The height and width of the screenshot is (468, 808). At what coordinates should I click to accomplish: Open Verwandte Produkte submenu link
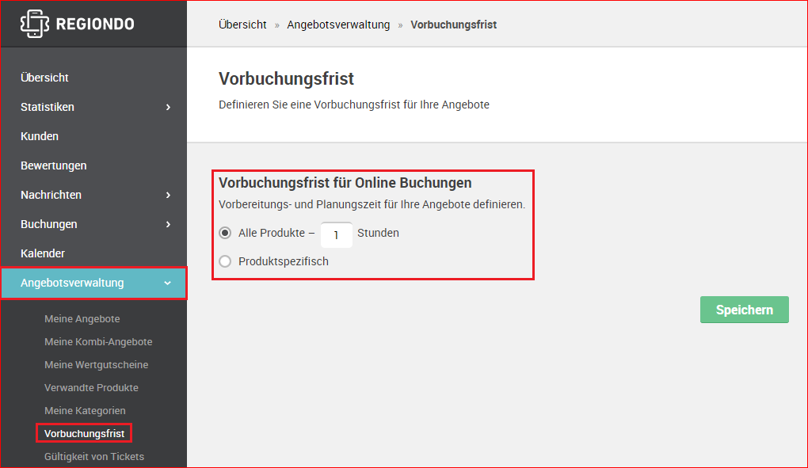tap(91, 388)
